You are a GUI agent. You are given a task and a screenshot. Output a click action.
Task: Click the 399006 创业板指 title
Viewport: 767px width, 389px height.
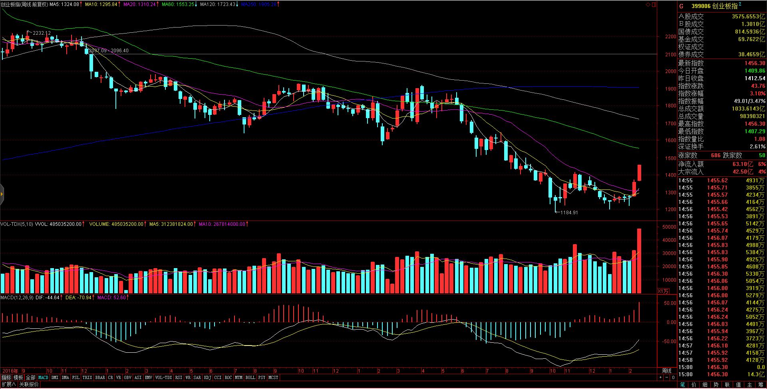pos(714,6)
